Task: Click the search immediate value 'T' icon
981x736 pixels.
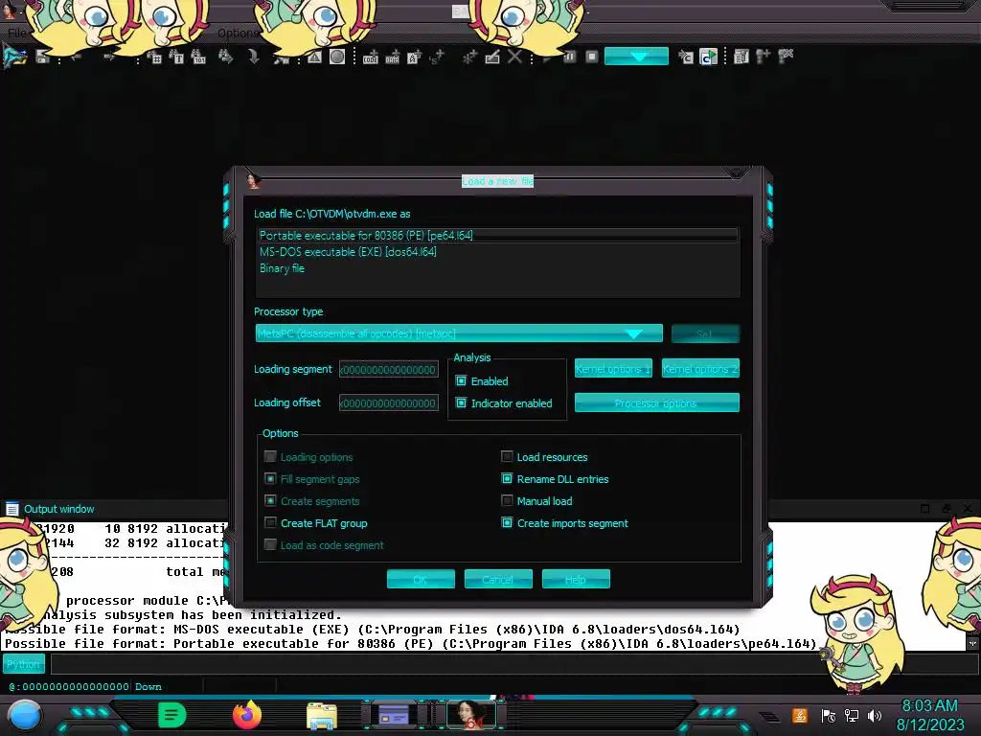Action: (176, 57)
